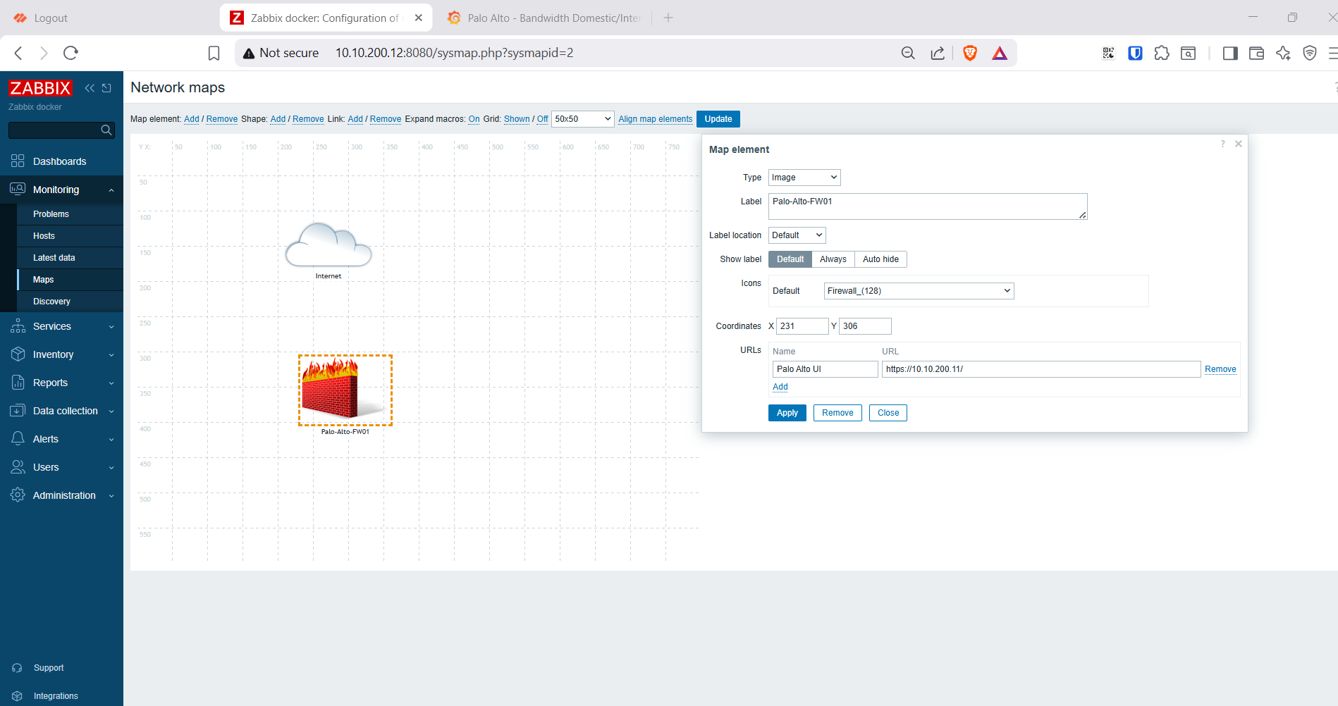Toggle the Grid Off link

[543, 119]
